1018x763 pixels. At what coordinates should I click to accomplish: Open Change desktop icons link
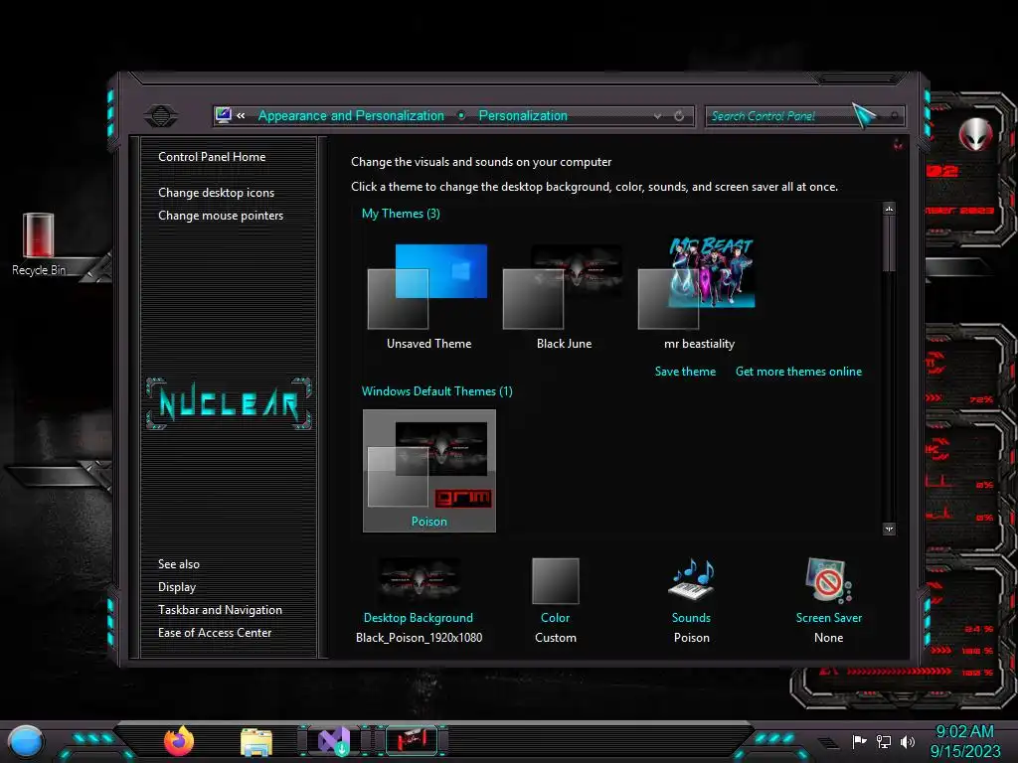click(x=216, y=193)
